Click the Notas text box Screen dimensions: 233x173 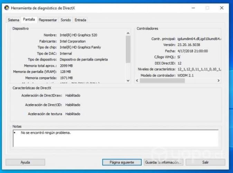click(116, 138)
